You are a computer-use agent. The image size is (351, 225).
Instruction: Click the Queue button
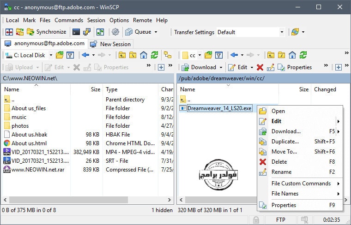138,32
